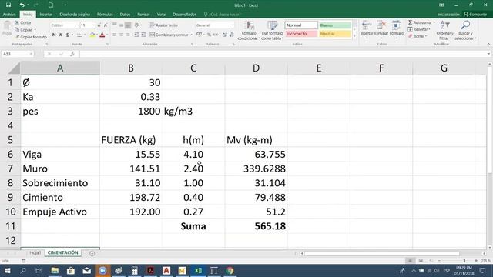493x277 pixels.
Task: Open Dar formato como tabla menu
Action: click(x=272, y=31)
